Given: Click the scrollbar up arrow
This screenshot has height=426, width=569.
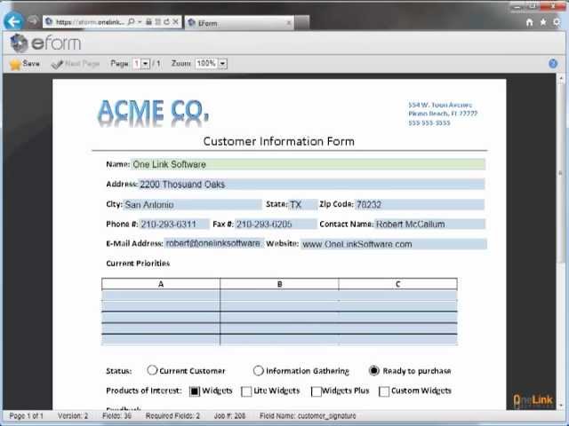Looking at the screenshot, I should [561, 78].
